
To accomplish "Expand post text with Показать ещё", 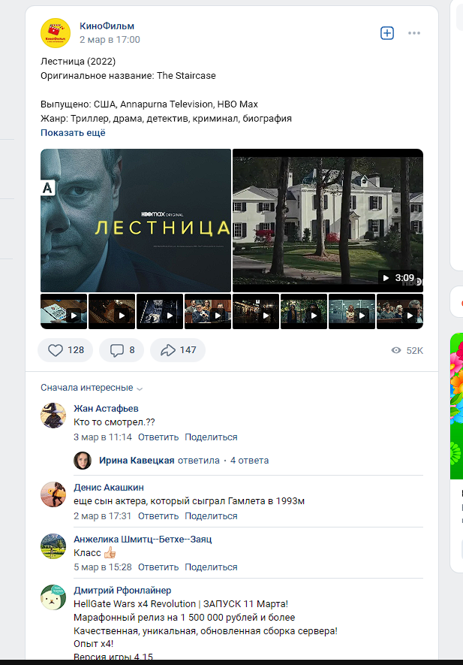I will (73, 133).
